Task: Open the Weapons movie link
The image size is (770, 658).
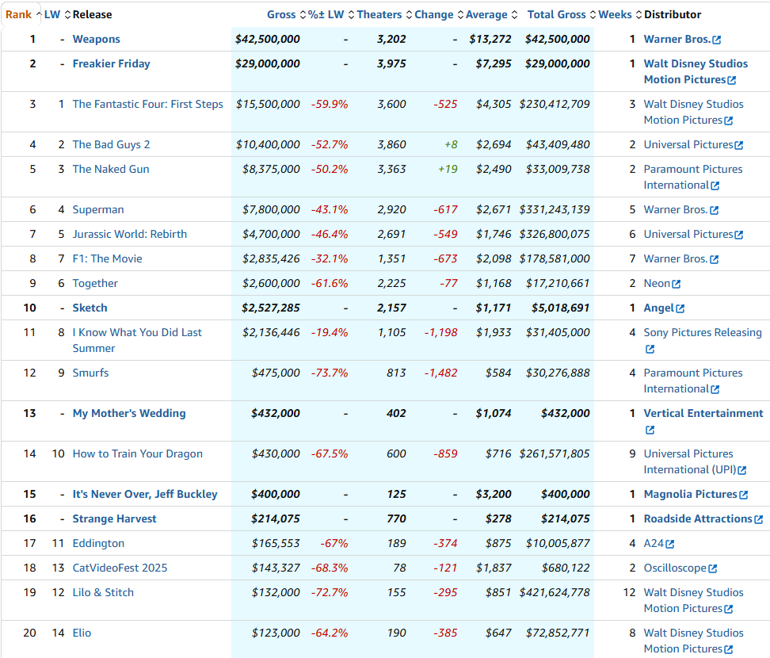Action: [97, 39]
